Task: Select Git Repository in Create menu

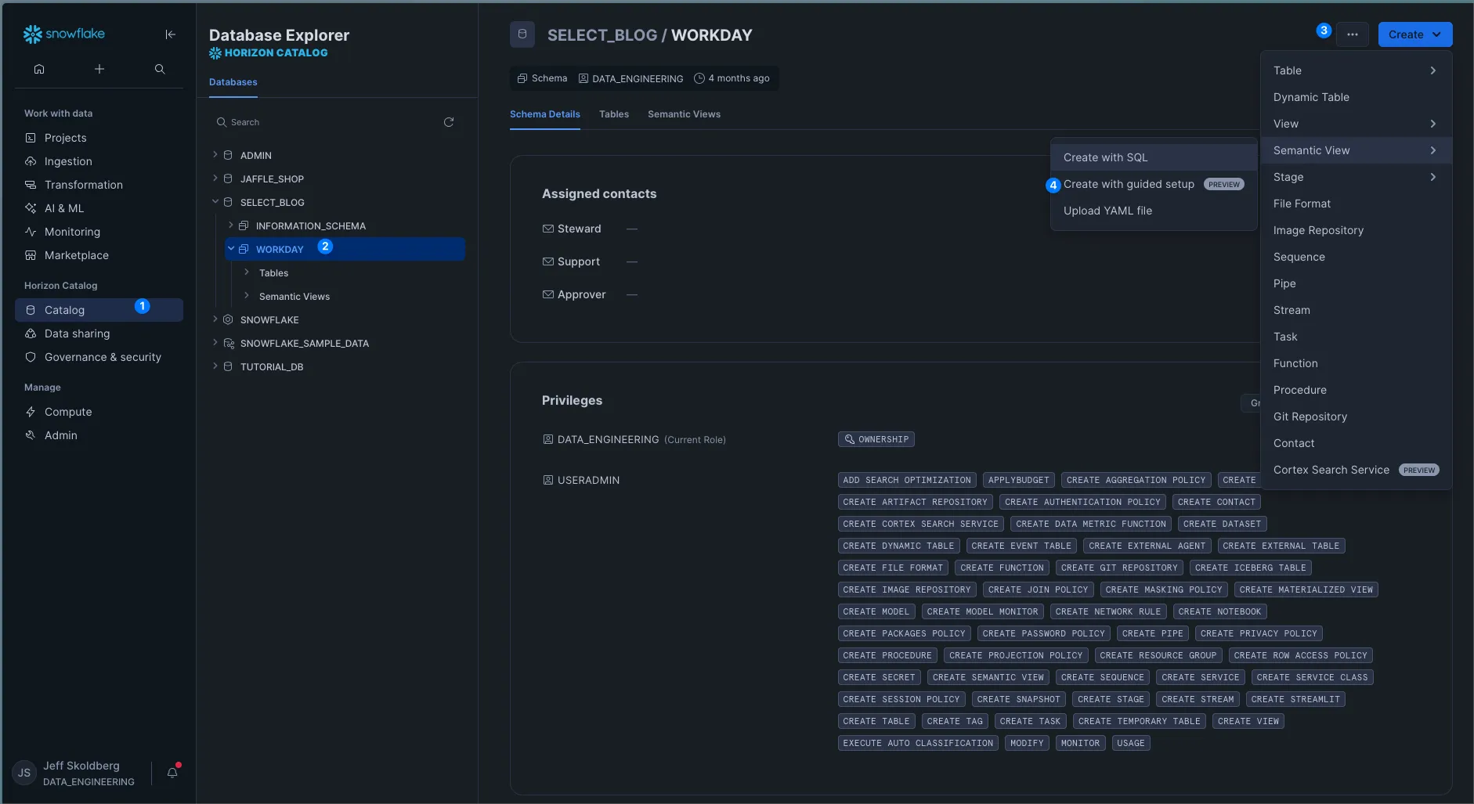Action: coord(1356,416)
